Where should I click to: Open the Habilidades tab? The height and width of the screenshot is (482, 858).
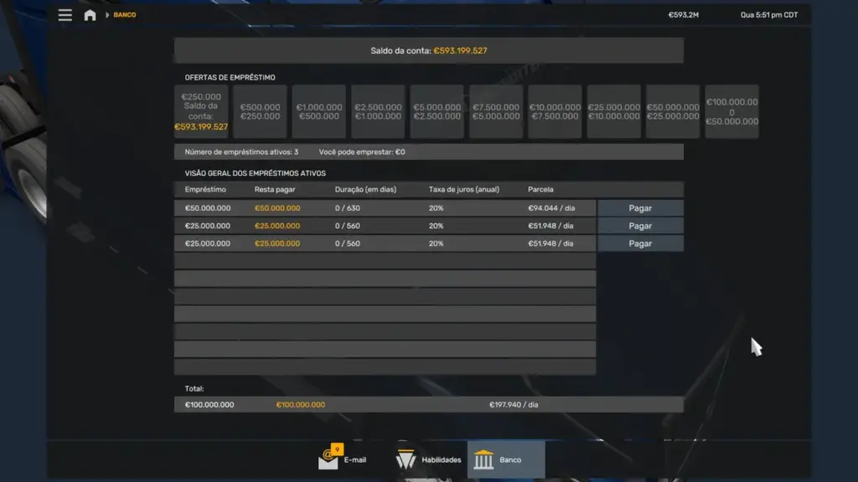(x=428, y=459)
